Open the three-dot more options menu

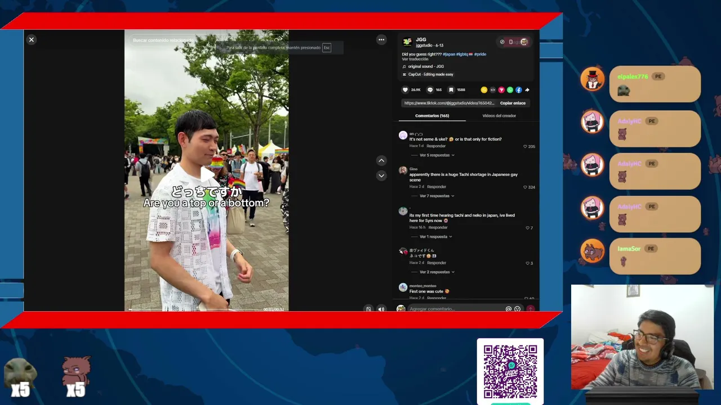click(381, 39)
